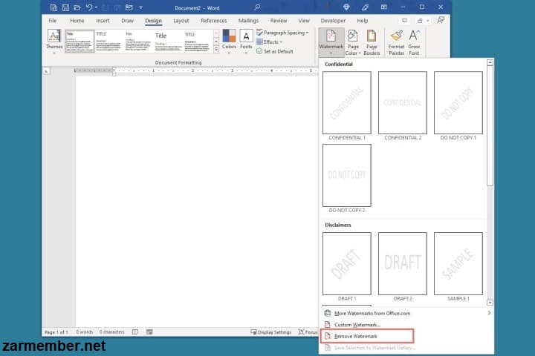Screen dimensions: 535x356
Task: Expand the Undo history dropdown arrow
Action: (96, 7)
